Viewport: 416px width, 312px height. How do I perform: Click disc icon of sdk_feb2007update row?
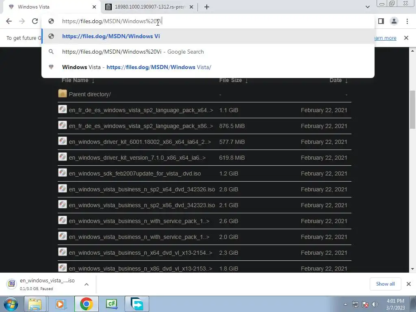[x=62, y=172]
